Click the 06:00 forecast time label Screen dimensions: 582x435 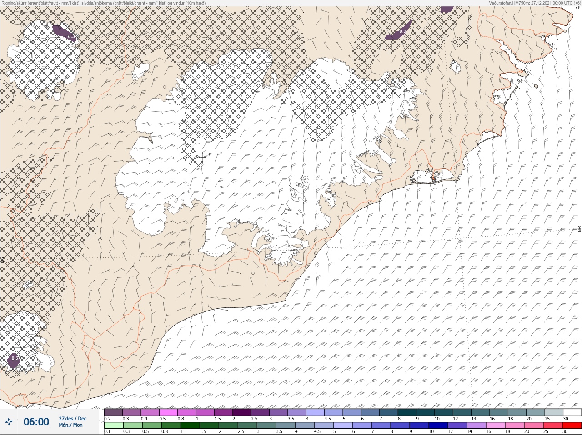click(36, 422)
